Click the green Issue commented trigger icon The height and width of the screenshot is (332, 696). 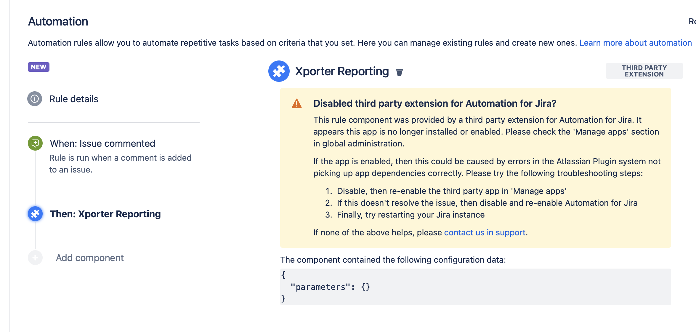[x=35, y=143]
